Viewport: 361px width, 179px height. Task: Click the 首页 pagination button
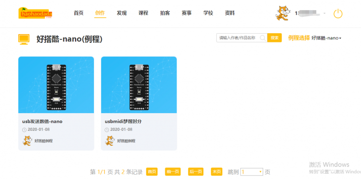point(152,172)
